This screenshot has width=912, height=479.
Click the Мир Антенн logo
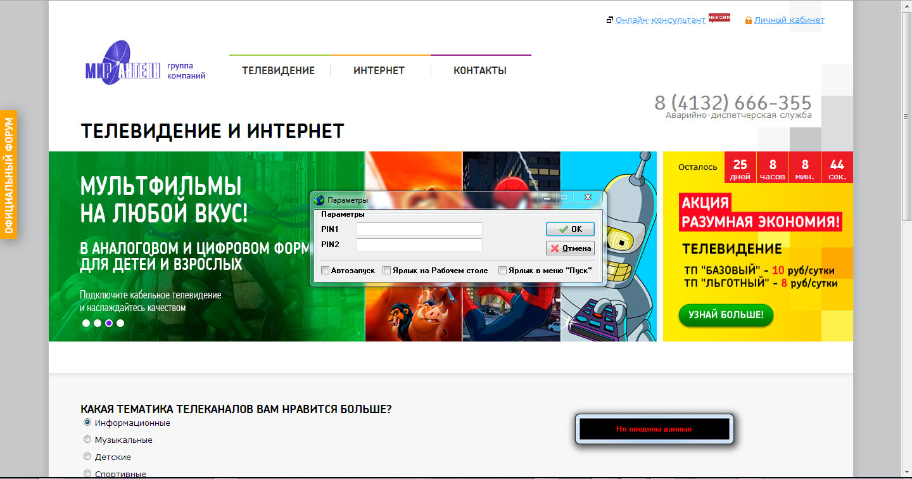pyautogui.click(x=123, y=63)
